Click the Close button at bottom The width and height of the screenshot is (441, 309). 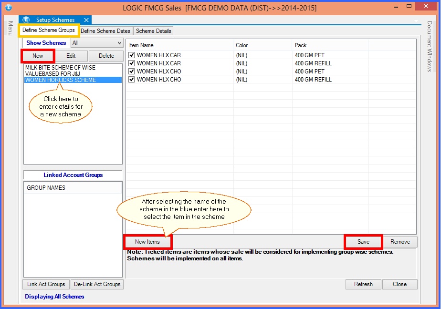pos(399,284)
